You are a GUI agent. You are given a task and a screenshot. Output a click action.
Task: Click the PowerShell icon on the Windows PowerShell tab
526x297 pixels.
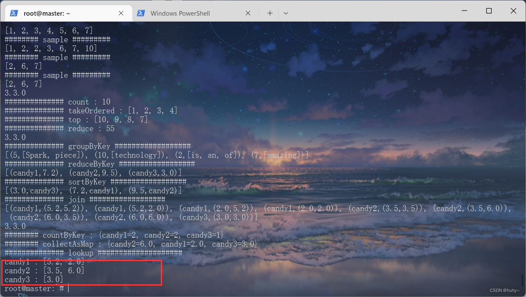141,13
